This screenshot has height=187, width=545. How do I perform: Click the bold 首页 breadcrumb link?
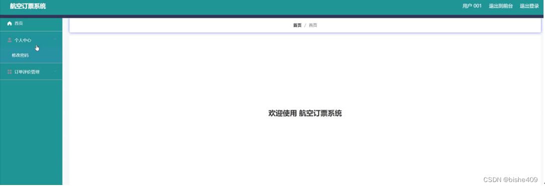297,25
